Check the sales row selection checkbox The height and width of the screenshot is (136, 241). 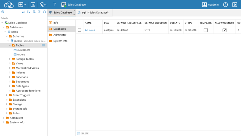tap(79, 30)
